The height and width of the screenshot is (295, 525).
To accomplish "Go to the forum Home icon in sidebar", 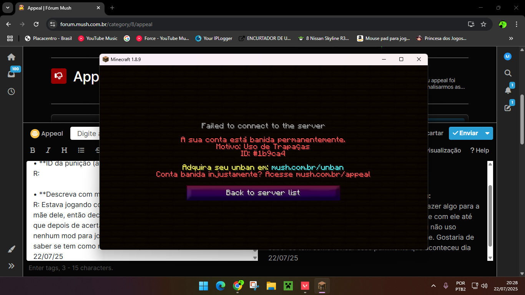I will (x=12, y=57).
